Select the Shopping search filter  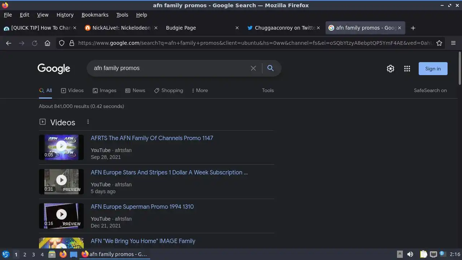click(x=169, y=90)
